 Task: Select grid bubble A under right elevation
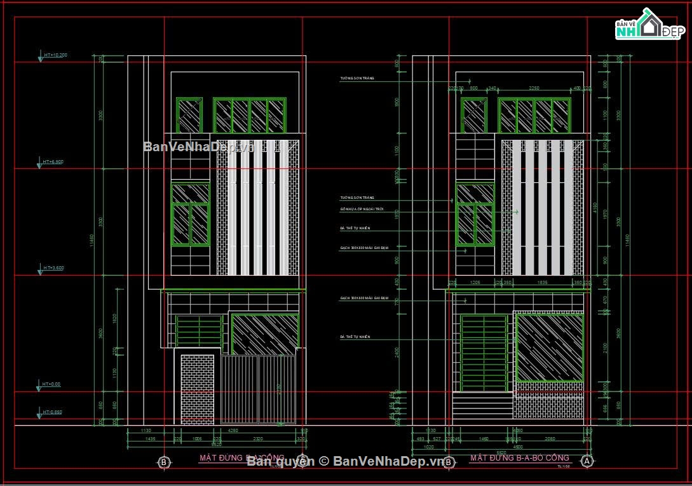coord(587,460)
